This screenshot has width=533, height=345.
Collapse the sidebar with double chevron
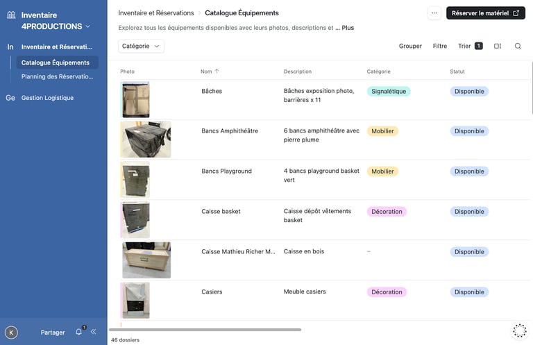(x=93, y=331)
